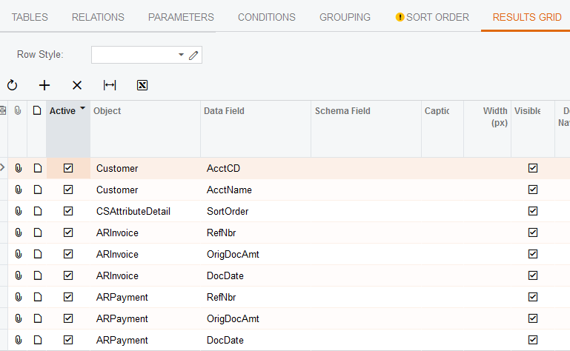
Task: Uncheck Active for Customer AcctName row
Action: [68, 190]
